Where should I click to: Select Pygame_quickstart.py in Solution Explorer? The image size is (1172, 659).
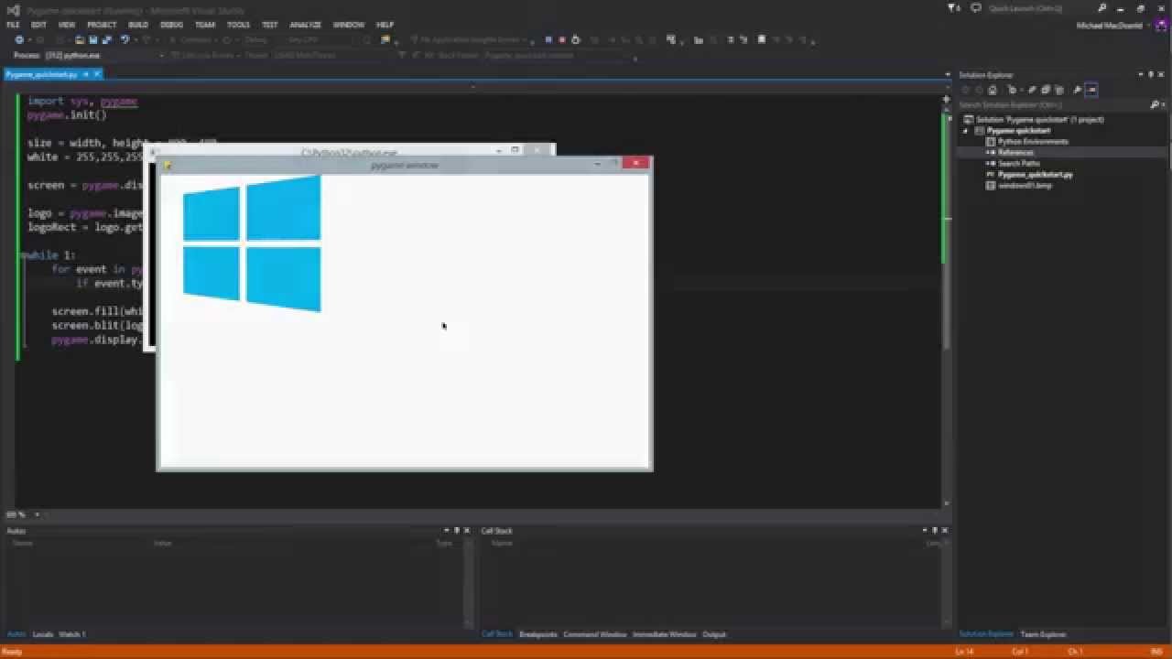pos(1035,174)
